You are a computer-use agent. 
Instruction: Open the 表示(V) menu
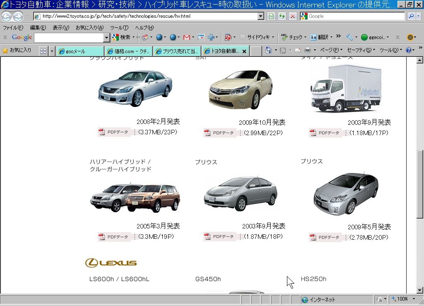point(61,28)
